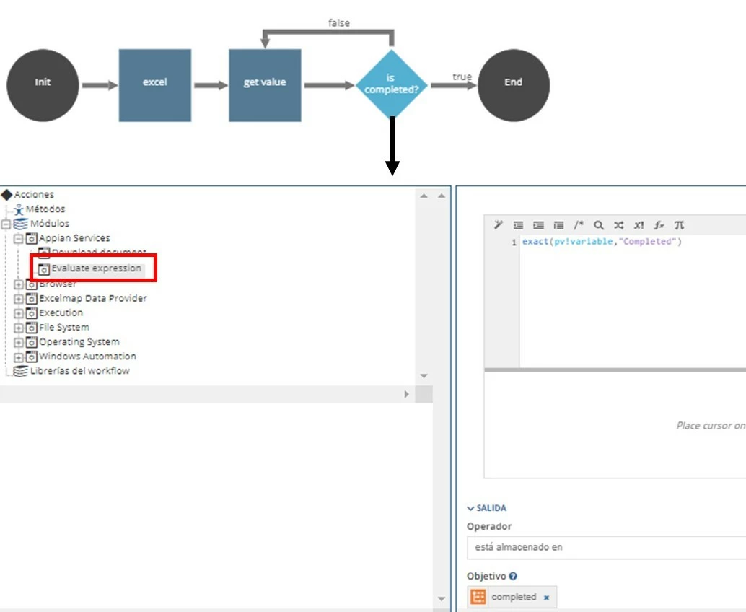This screenshot has height=612, width=746.
Task: Click the format expression magic wand icon
Action: click(498, 225)
